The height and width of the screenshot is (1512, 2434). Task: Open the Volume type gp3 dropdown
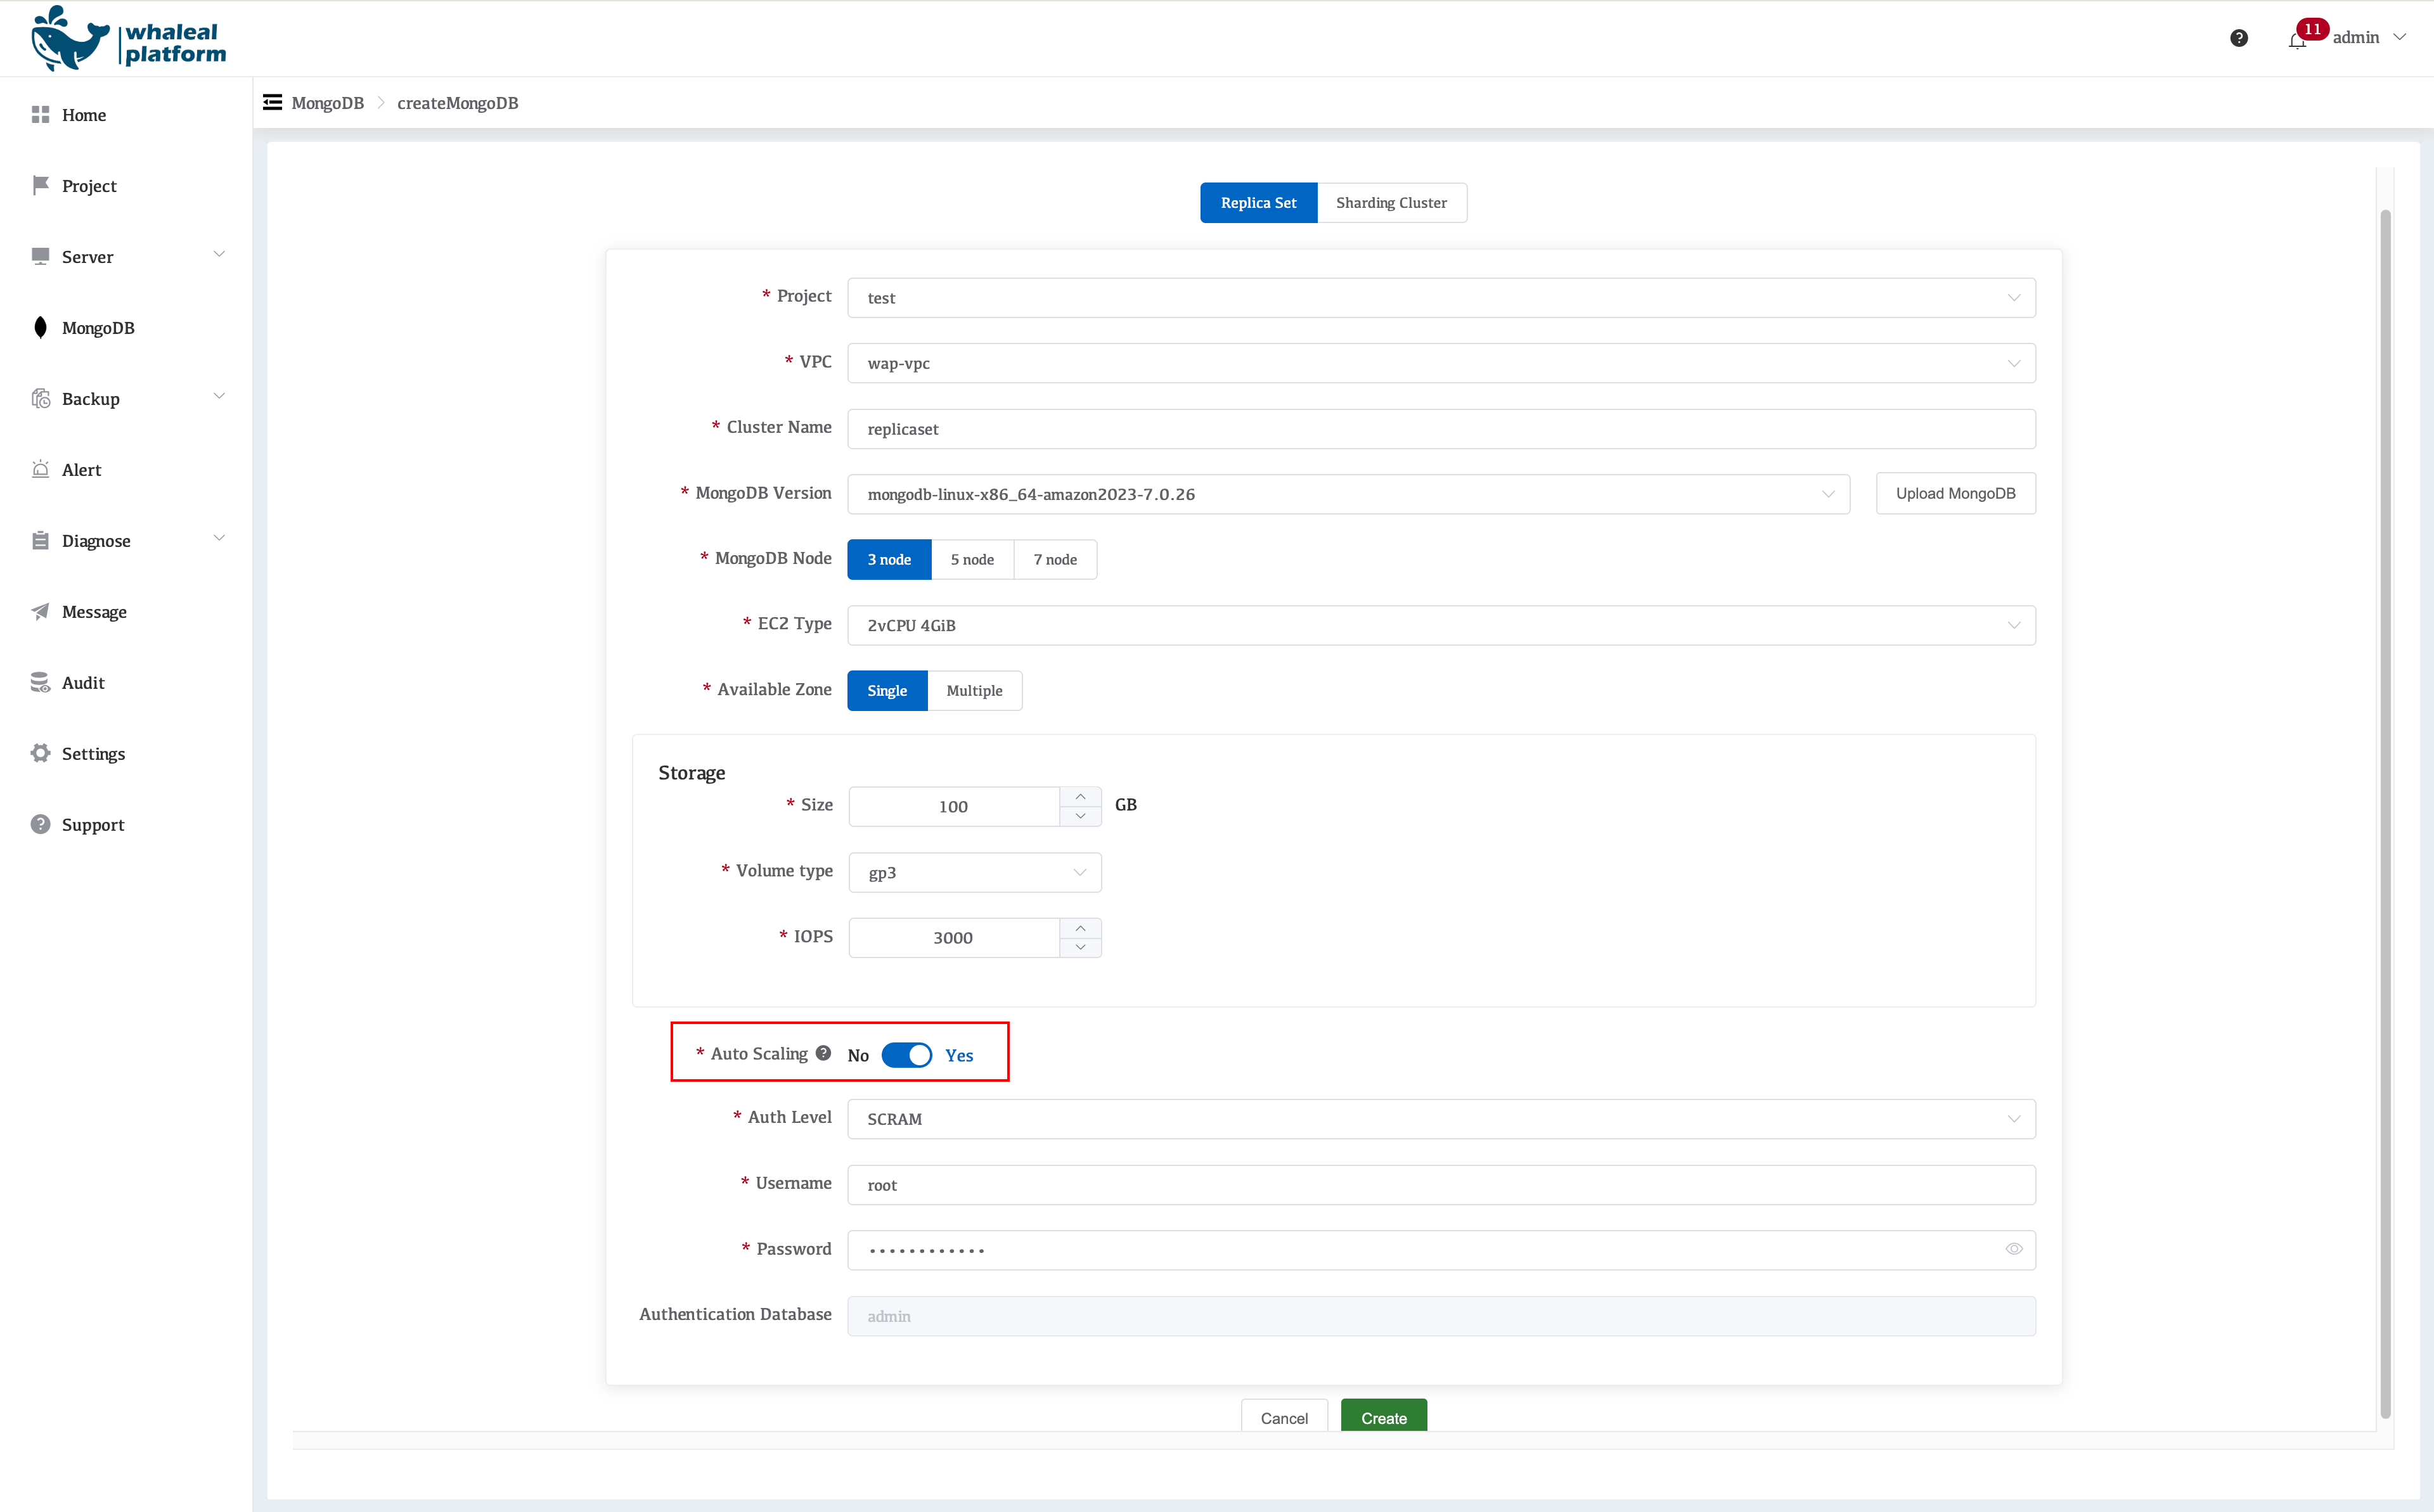click(974, 872)
